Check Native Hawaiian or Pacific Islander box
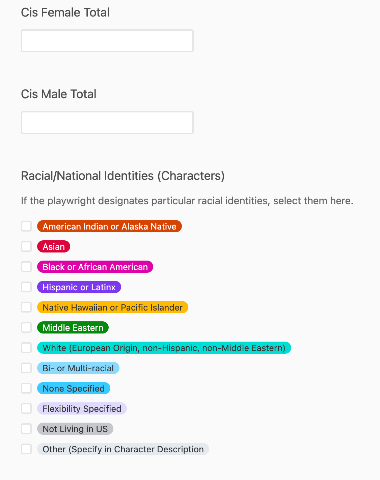This screenshot has height=480, width=380. (x=26, y=307)
